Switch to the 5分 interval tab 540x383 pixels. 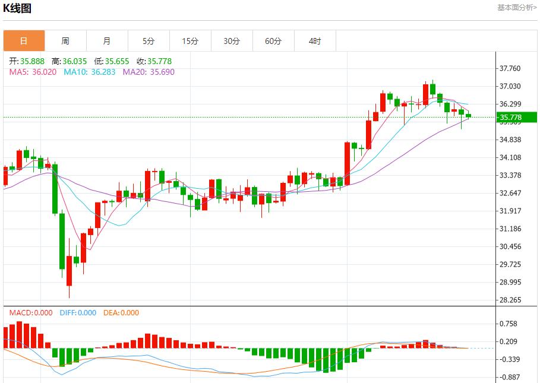coord(149,41)
